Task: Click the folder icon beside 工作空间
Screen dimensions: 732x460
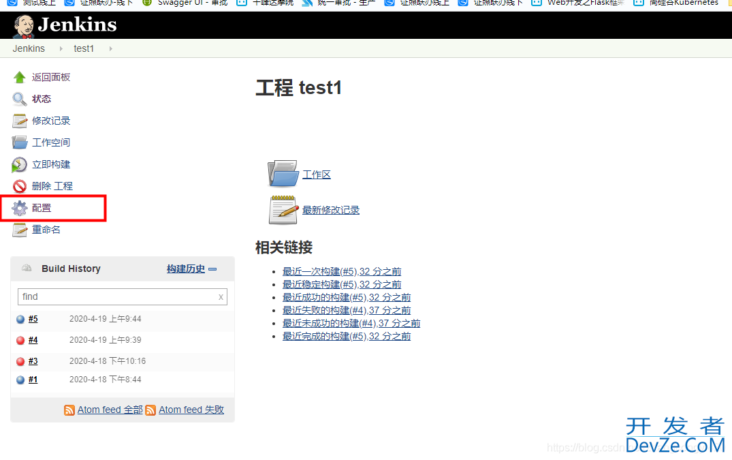Action: pos(20,142)
